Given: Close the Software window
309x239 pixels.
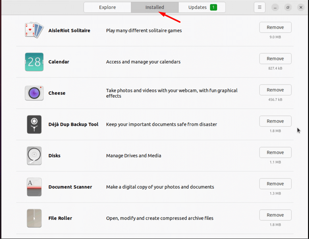Looking at the screenshot, I should point(301,7).
